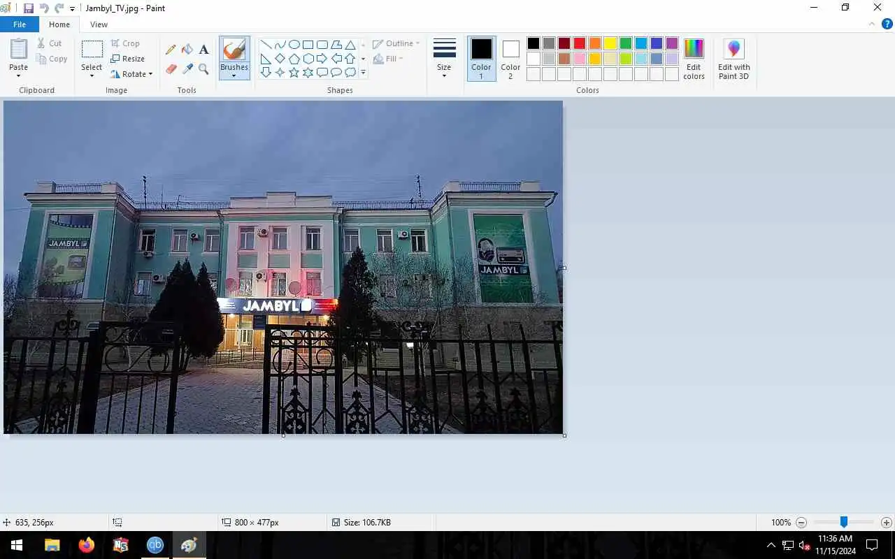The image size is (895, 559).
Task: Choose the Six-point star shape
Action: [x=308, y=73]
